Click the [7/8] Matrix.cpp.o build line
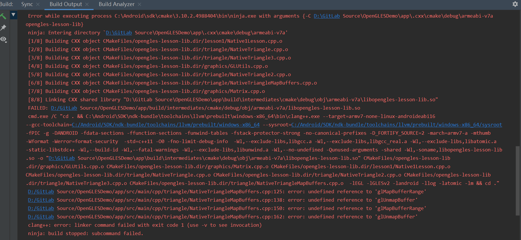Image resolution: width=521 pixels, height=240 pixels. click(x=146, y=91)
